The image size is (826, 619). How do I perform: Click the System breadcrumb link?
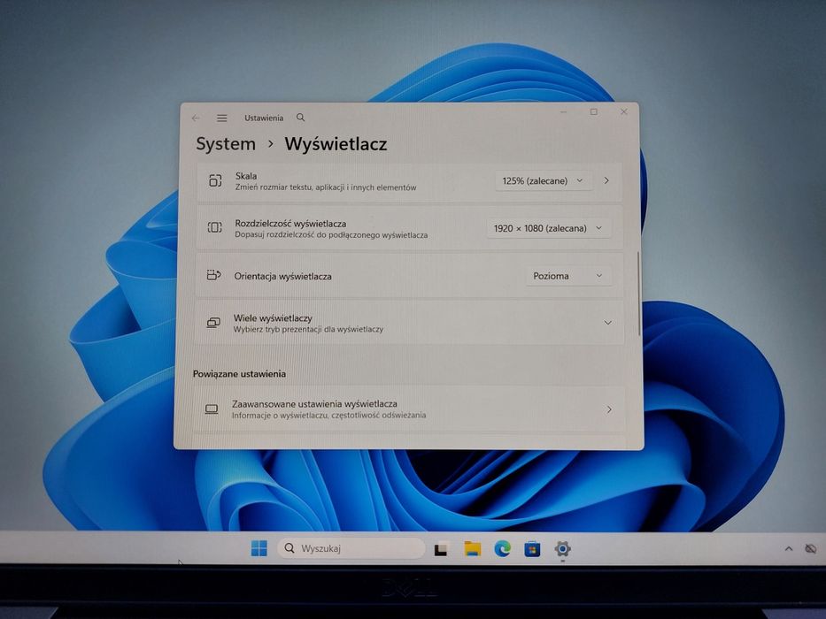226,143
